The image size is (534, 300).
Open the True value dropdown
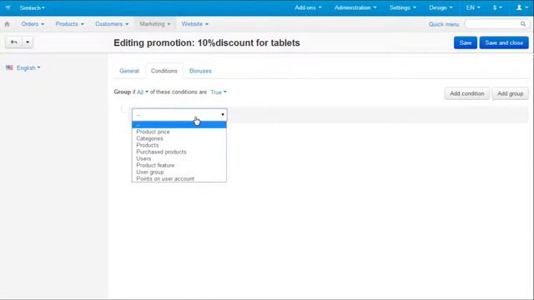click(219, 92)
